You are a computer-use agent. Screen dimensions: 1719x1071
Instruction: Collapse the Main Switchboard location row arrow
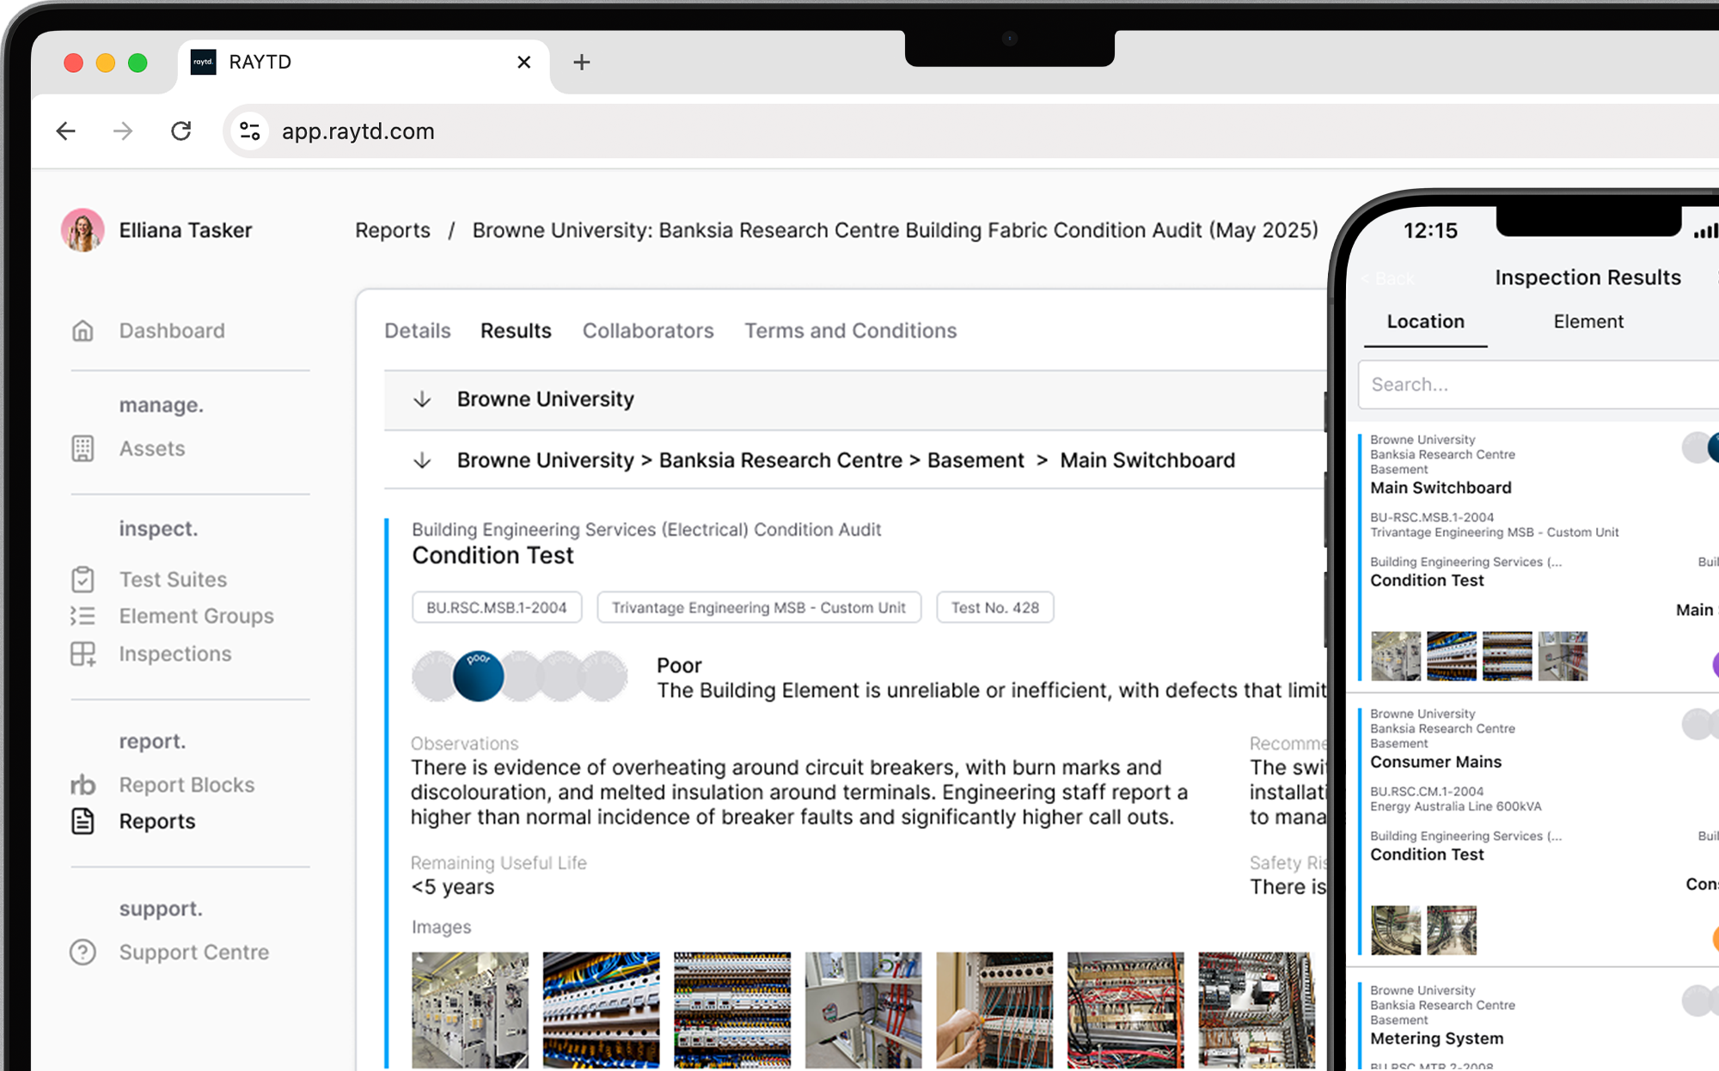(x=422, y=460)
